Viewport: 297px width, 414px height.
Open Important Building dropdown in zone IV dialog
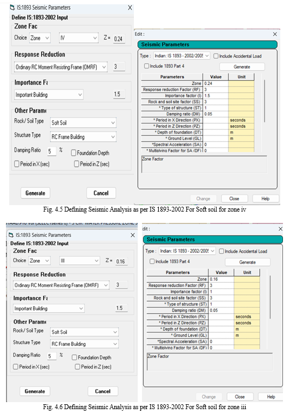49,94
